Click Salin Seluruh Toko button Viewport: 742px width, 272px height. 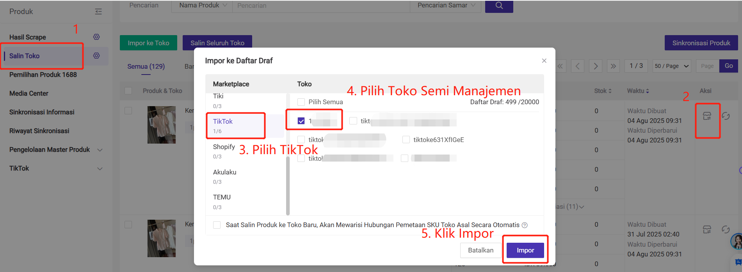tap(217, 43)
